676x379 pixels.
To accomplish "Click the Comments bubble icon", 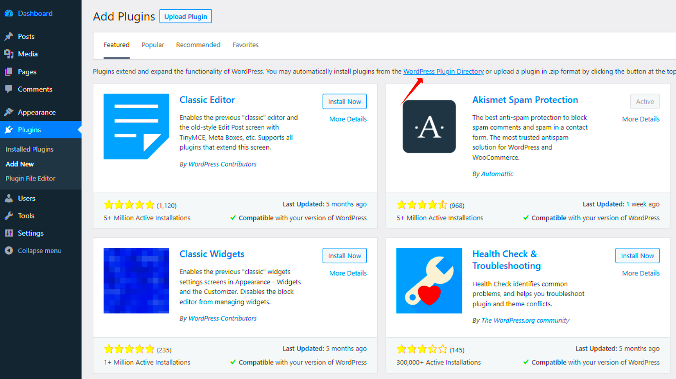I will [x=9, y=89].
